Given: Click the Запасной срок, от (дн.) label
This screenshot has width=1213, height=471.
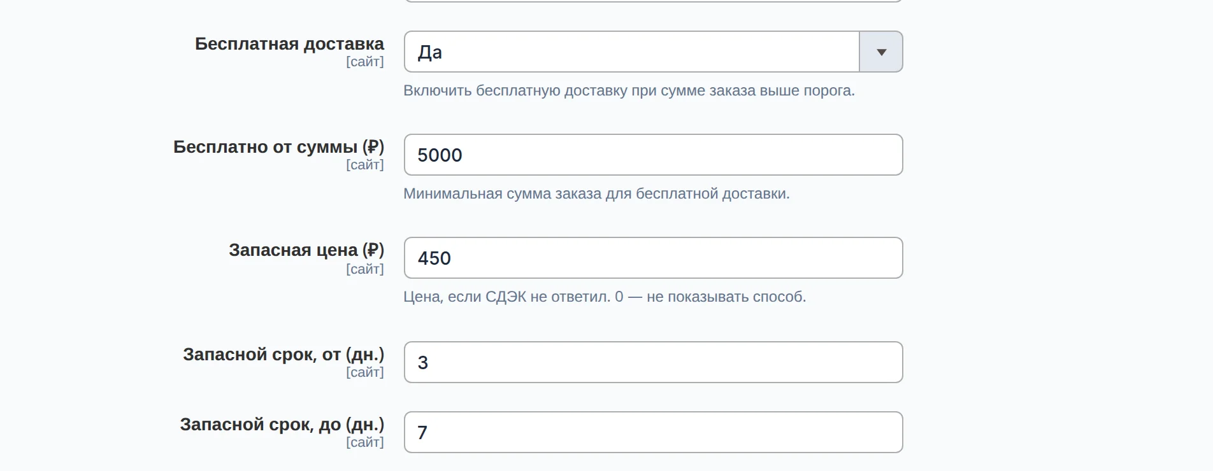Looking at the screenshot, I should point(284,355).
